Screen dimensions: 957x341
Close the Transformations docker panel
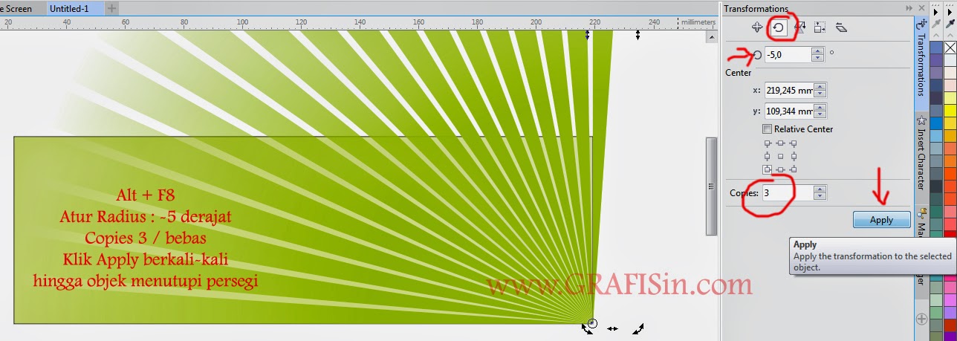(921, 8)
